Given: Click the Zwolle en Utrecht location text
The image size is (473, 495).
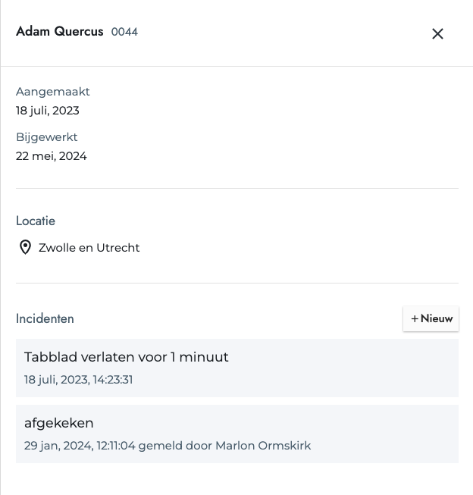Looking at the screenshot, I should 89,248.
